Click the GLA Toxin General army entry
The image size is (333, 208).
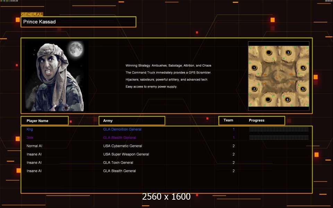pyautogui.click(x=118, y=163)
